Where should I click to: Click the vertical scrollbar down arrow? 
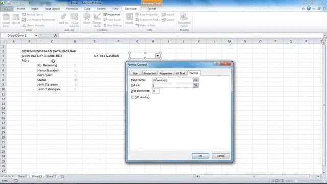[x=324, y=172]
